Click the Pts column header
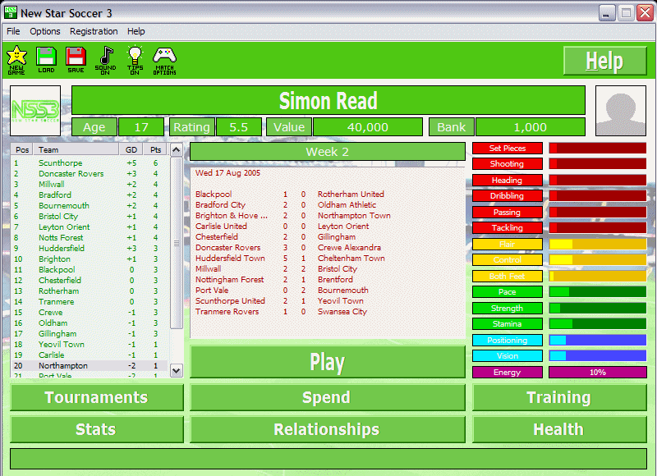Image resolution: width=657 pixels, height=476 pixels. coord(155,150)
